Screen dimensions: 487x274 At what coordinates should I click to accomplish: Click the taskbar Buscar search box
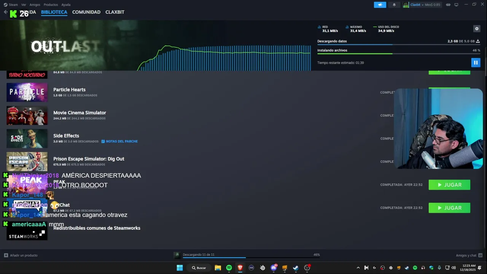tap(199, 268)
